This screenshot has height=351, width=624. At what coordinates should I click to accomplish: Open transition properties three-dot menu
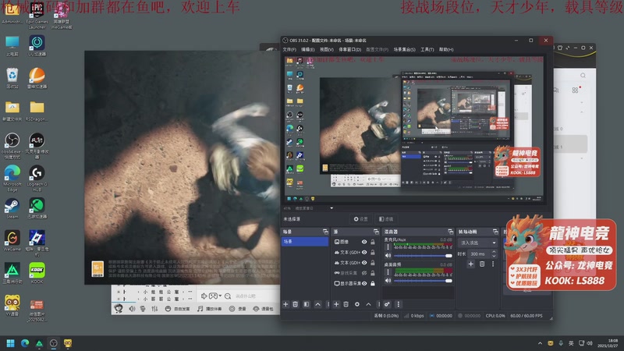[x=493, y=264]
